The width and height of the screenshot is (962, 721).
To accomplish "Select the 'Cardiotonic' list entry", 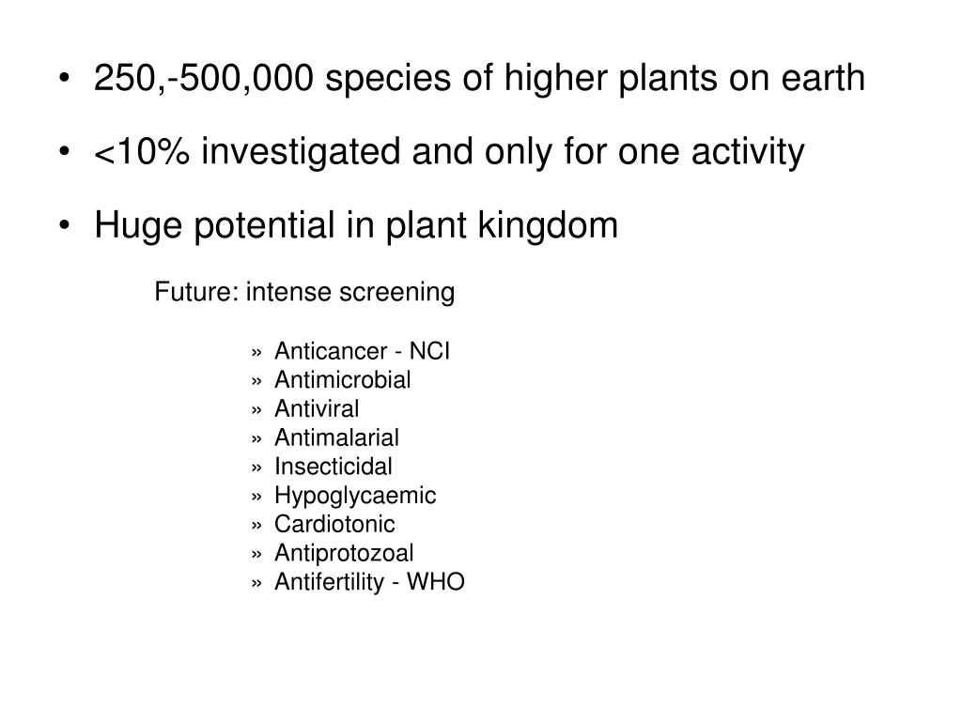I will tap(334, 524).
